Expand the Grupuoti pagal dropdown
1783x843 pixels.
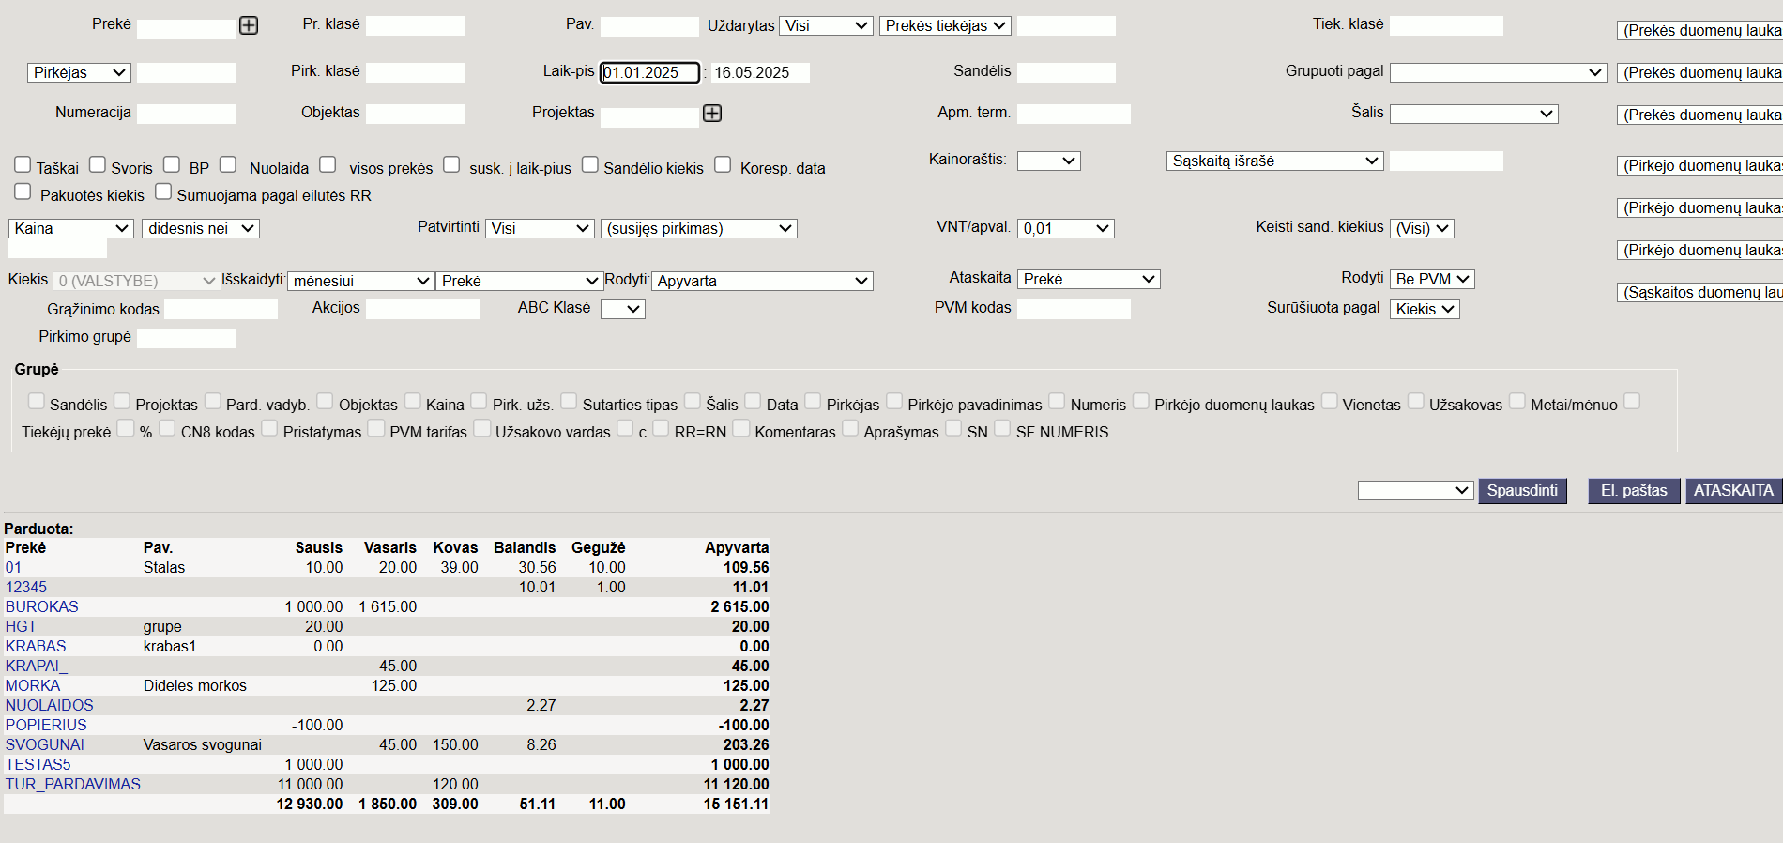tap(1499, 72)
